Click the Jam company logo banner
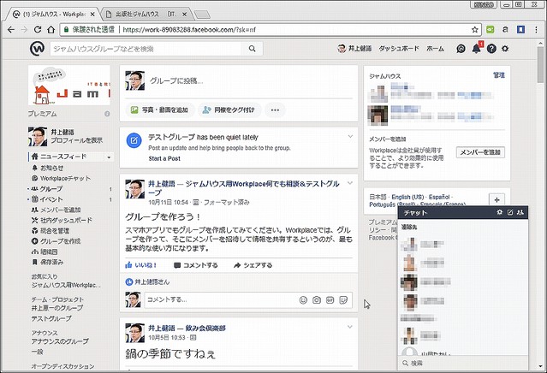This screenshot has width=547, height=373. tap(69, 86)
